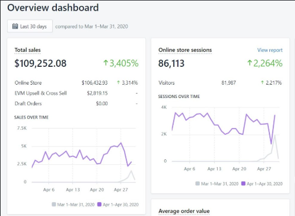
Task: Click Apr 27 label on sales chart axis
Action: tap(121, 190)
